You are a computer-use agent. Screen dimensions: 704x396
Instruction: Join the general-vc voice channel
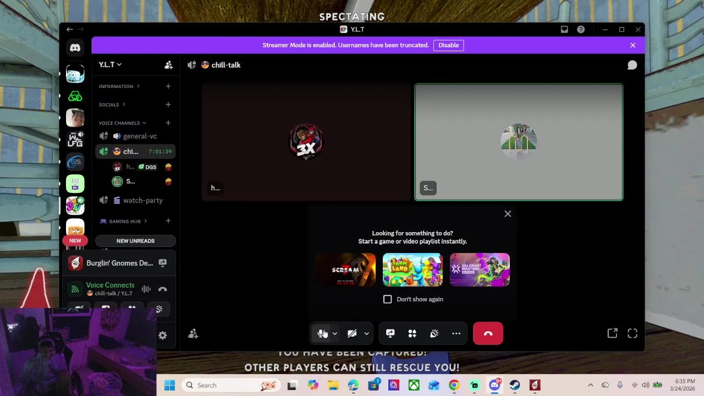click(135, 136)
